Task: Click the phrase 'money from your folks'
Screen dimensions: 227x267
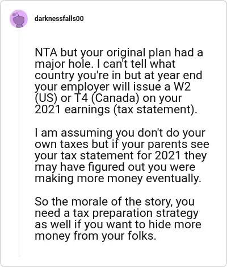Action: tap(94, 236)
